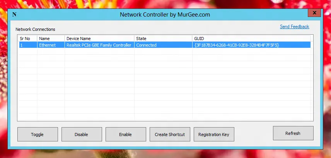This screenshot has width=331, height=158.
Task: Click the GUID value {3F187B34-6268...} cell
Action: (x=251, y=45)
